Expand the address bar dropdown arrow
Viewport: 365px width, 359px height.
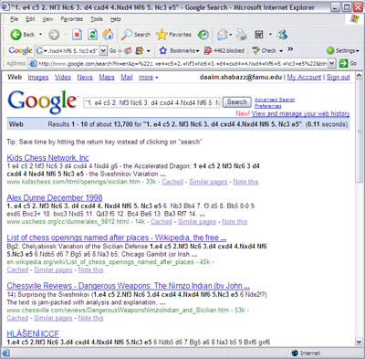click(331, 63)
